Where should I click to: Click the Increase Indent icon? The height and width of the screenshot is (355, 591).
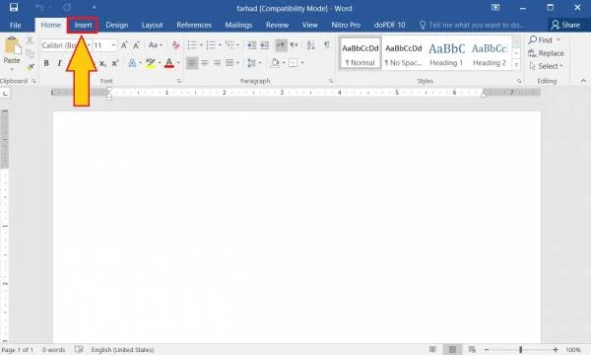[x=265, y=45]
